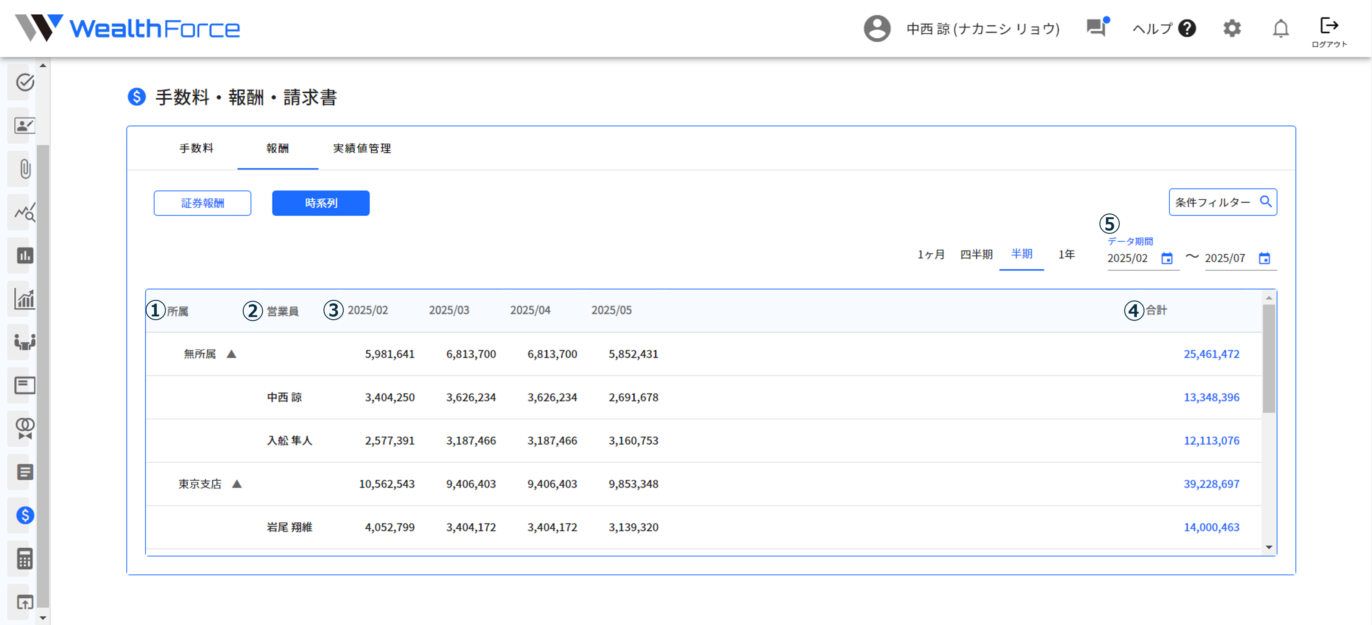Viewport: 1372px width, 625px height.
Task: Switch to the 実績値管理 tab
Action: [362, 148]
